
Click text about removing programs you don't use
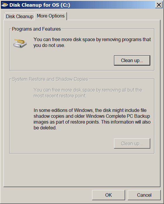pyautogui.click(x=92, y=43)
